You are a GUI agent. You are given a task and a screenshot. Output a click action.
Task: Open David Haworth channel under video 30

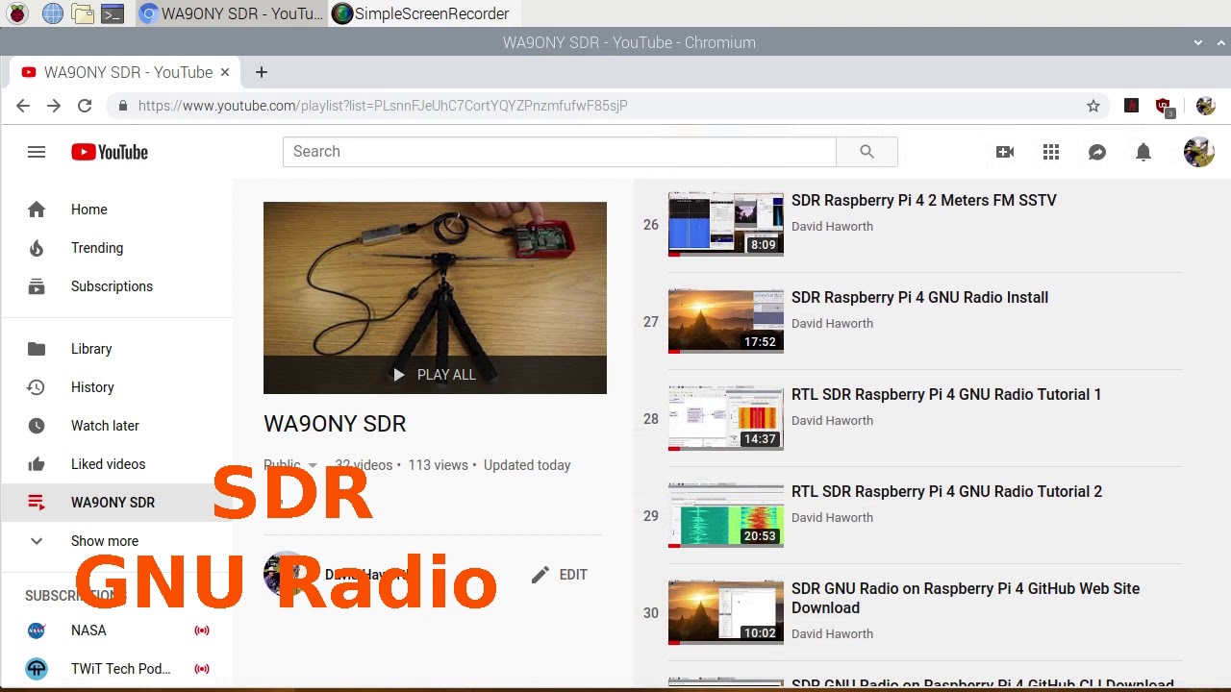click(832, 634)
